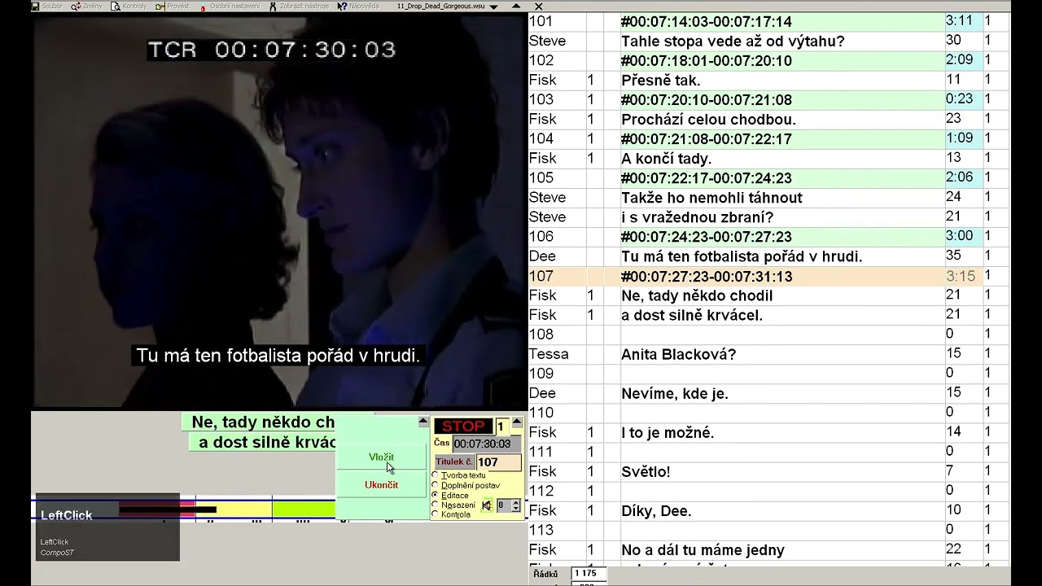This screenshot has width=1042, height=586.
Task: Click the green segment on the timeline
Action: [x=304, y=509]
